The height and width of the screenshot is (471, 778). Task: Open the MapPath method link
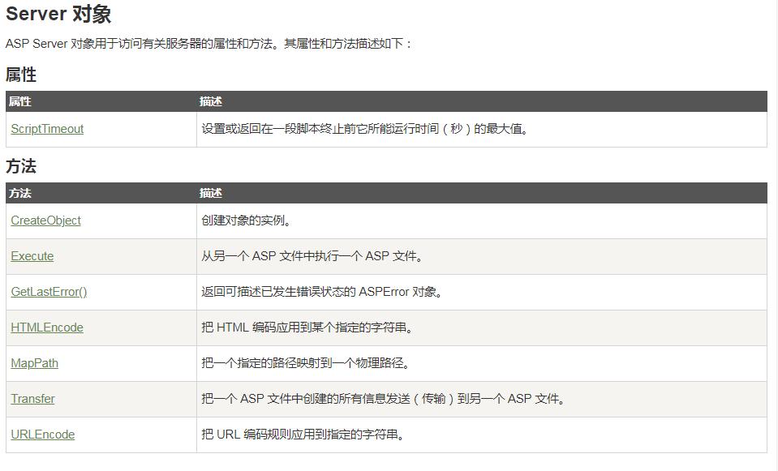[35, 363]
